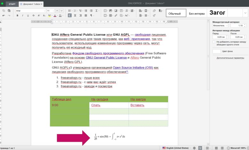Toggle superscript formatting

pos(39,16)
